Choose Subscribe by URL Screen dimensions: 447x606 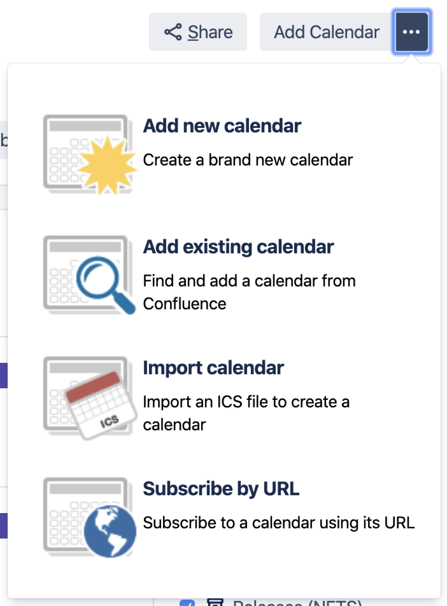221,489
